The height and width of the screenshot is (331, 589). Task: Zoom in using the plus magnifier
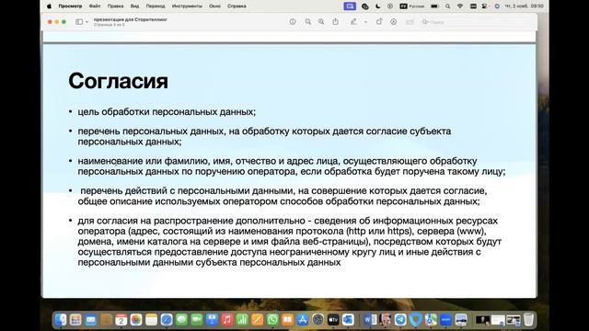[x=321, y=22]
